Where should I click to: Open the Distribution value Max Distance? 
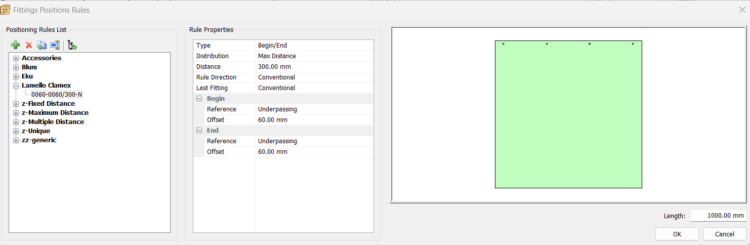314,56
